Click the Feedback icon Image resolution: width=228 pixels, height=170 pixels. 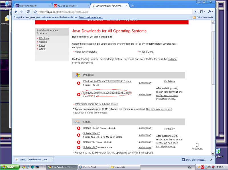[x=197, y=145]
